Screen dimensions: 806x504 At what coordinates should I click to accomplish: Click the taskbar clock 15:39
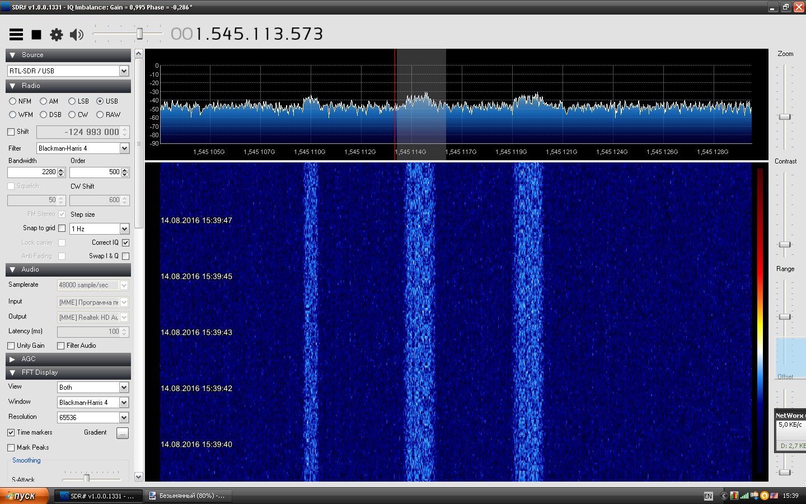pos(790,496)
